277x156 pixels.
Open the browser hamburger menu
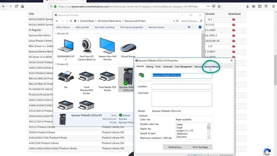274,6
